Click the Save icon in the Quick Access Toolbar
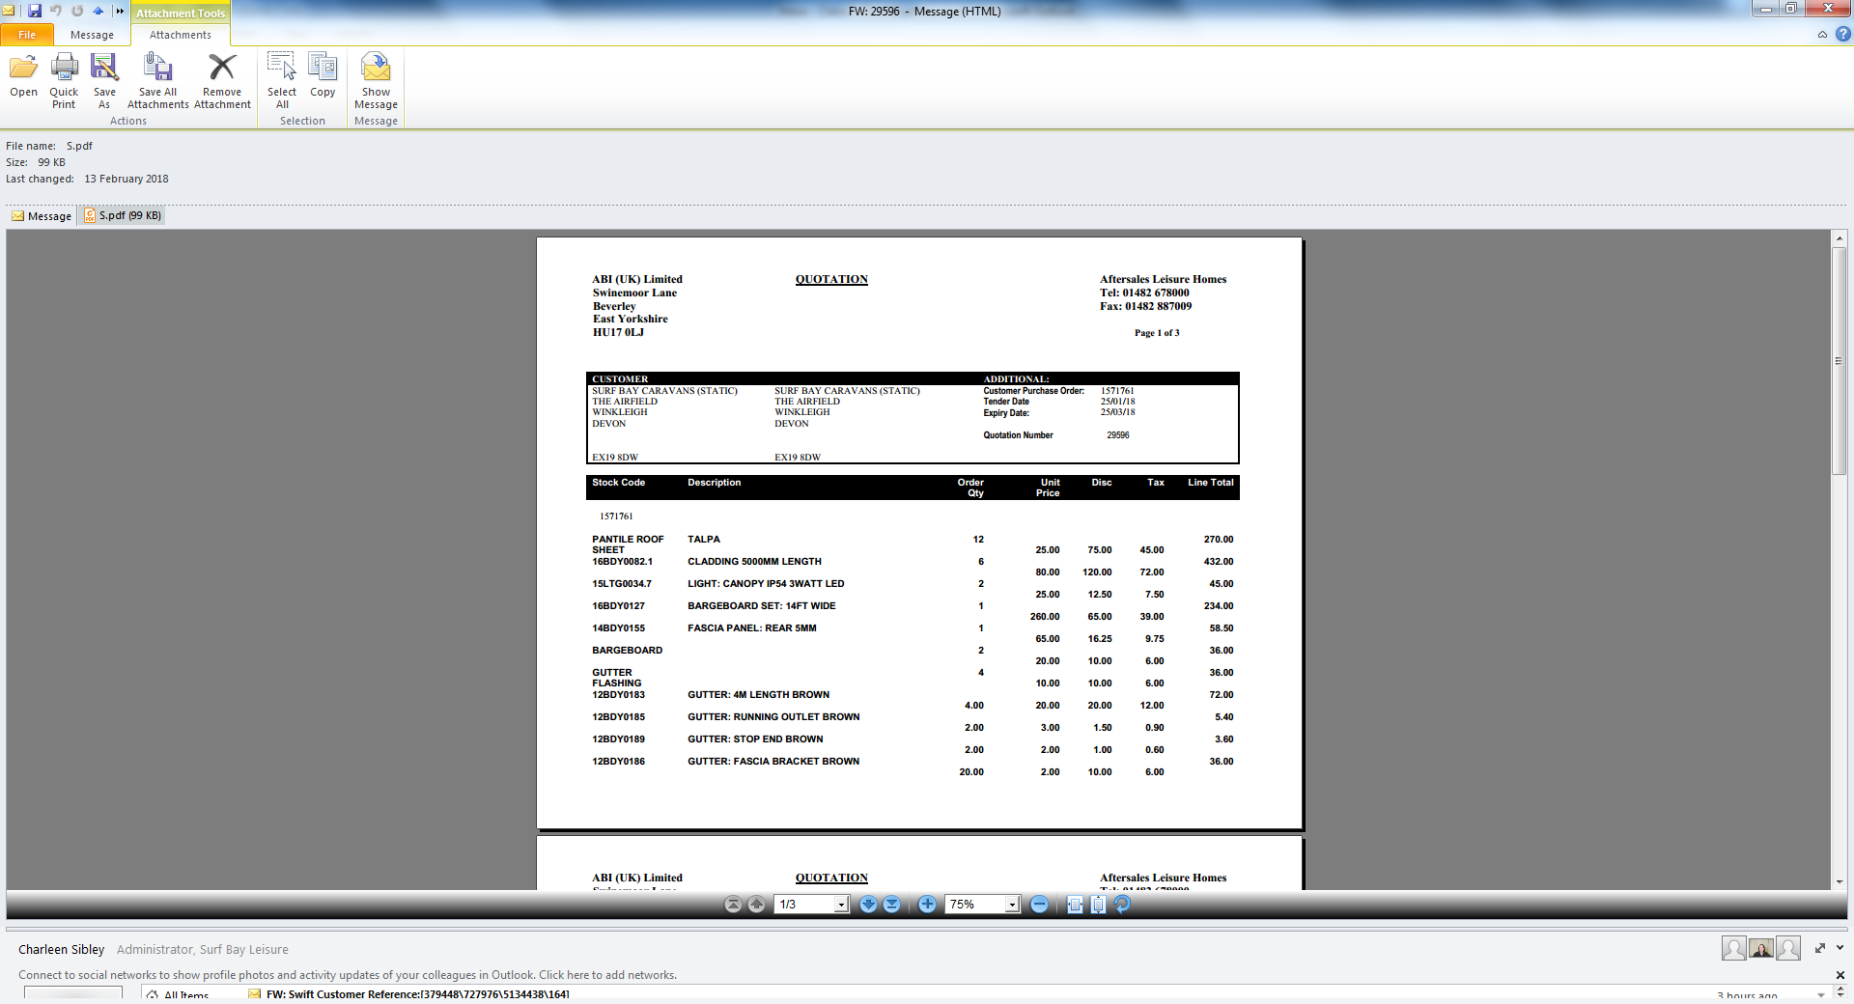 pos(35,11)
